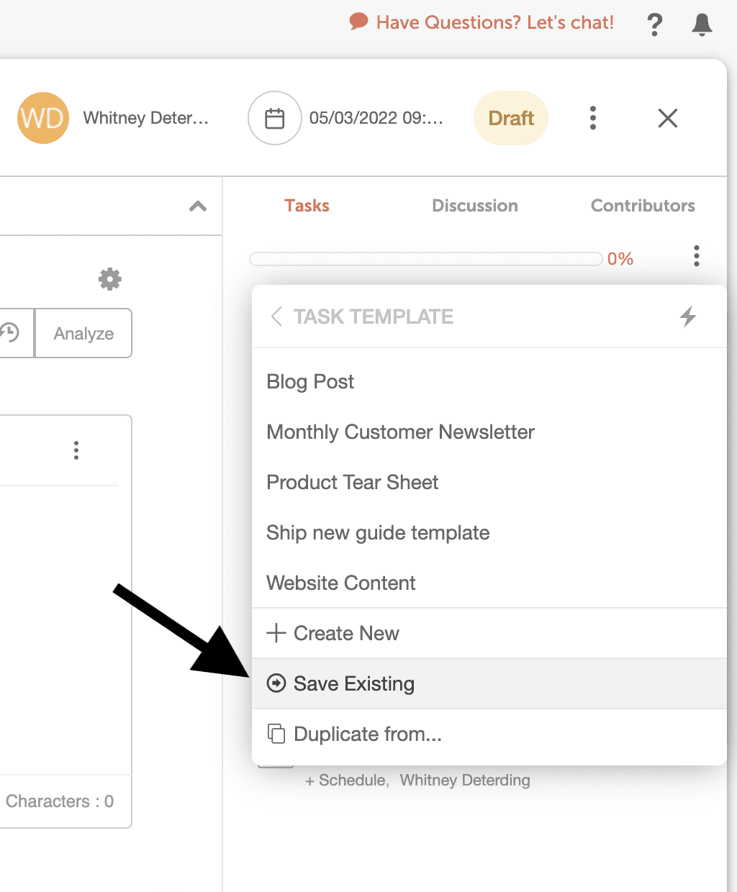Choose Create New task template

point(489,633)
